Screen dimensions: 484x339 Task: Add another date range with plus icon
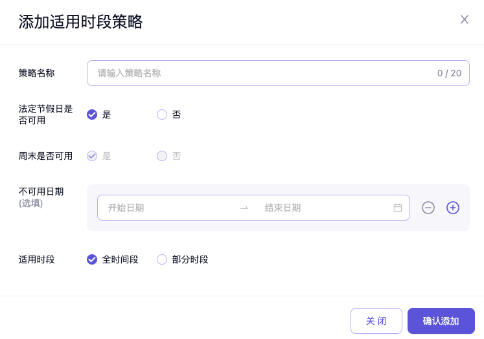pyautogui.click(x=453, y=208)
